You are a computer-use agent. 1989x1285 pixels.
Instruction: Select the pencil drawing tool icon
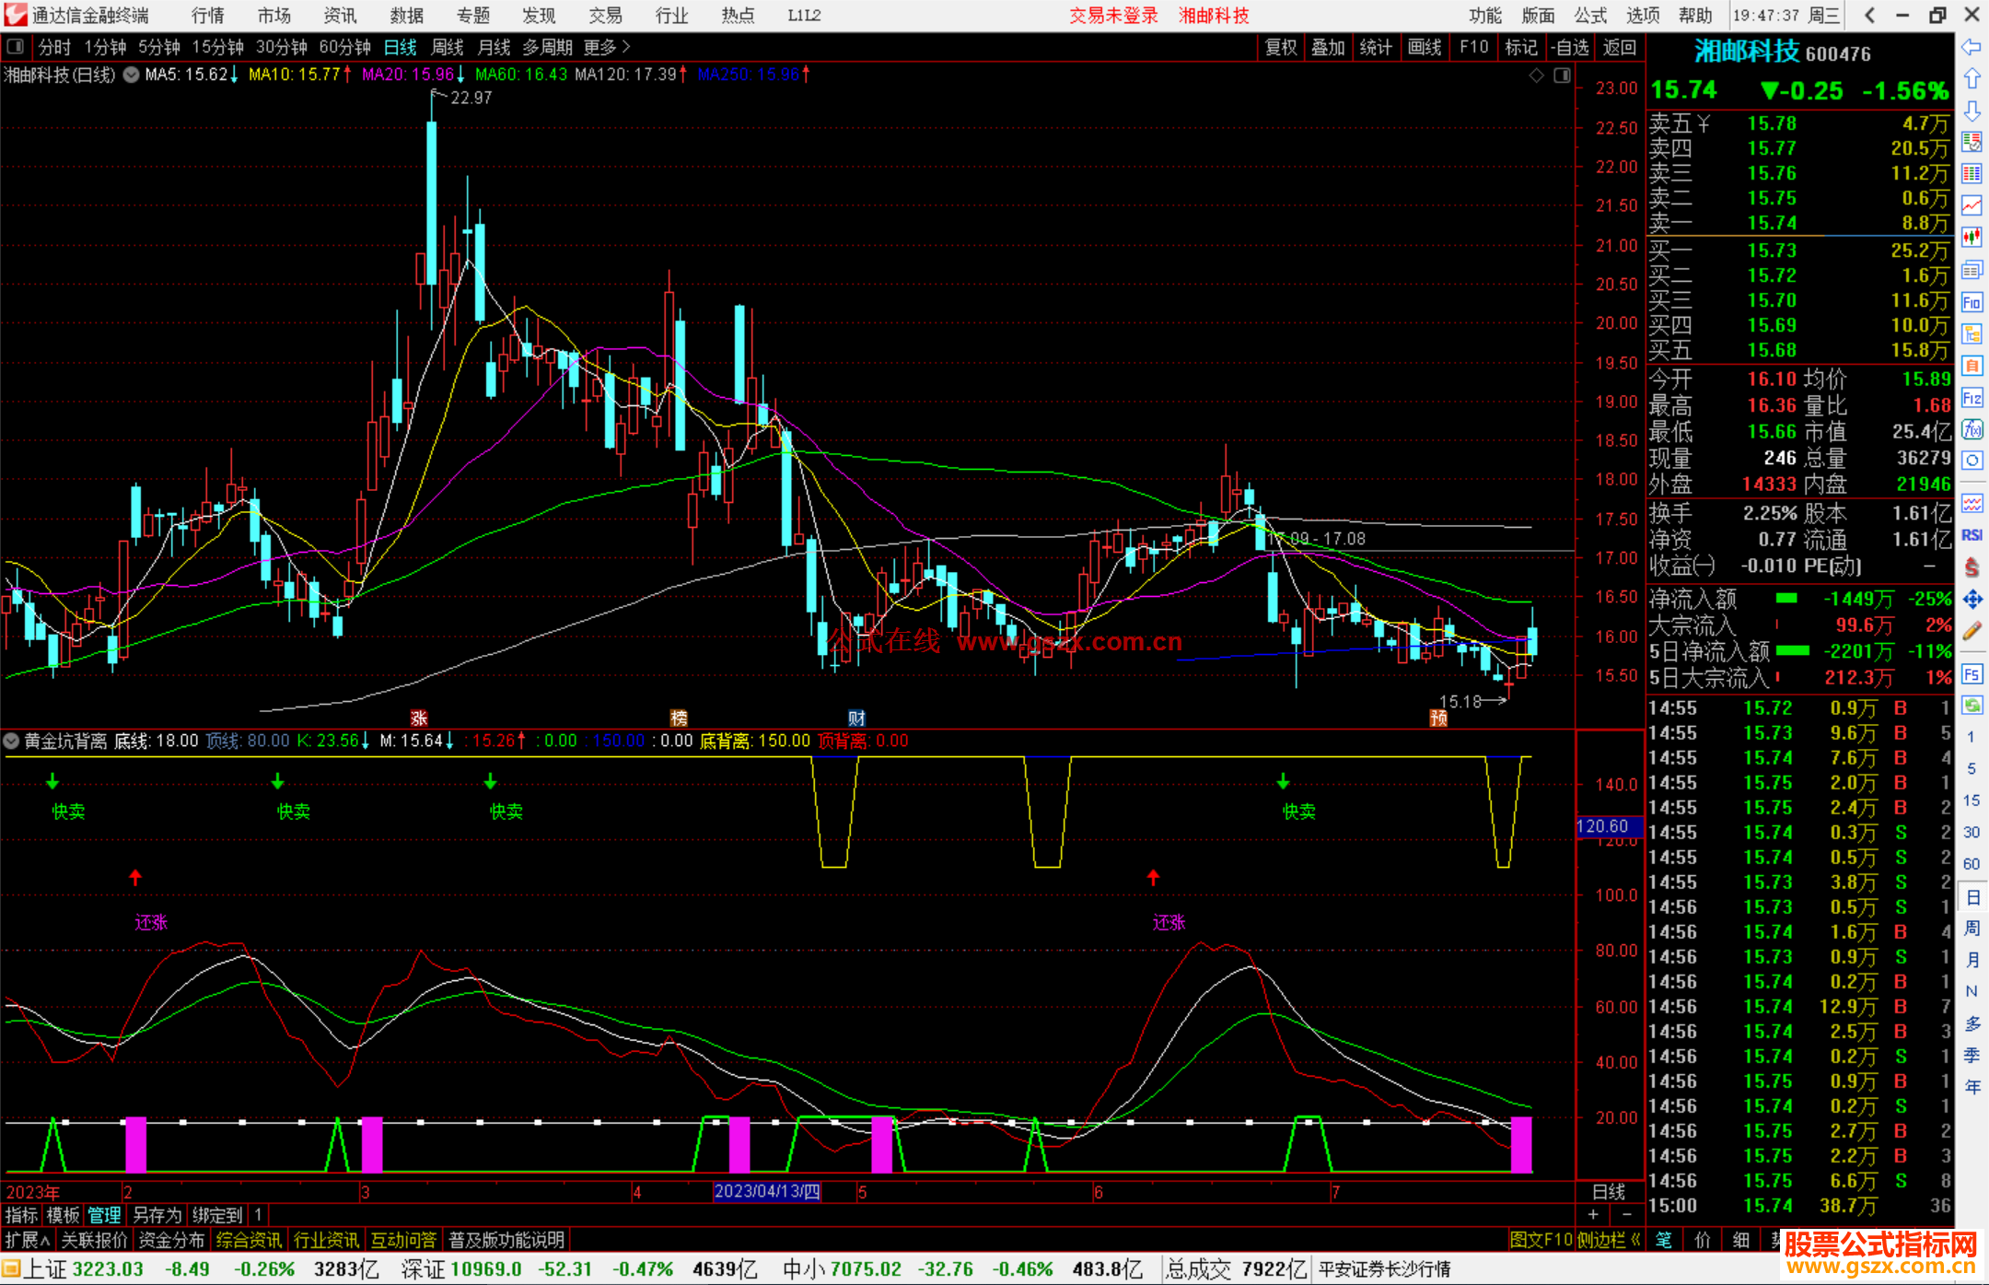point(1972,632)
